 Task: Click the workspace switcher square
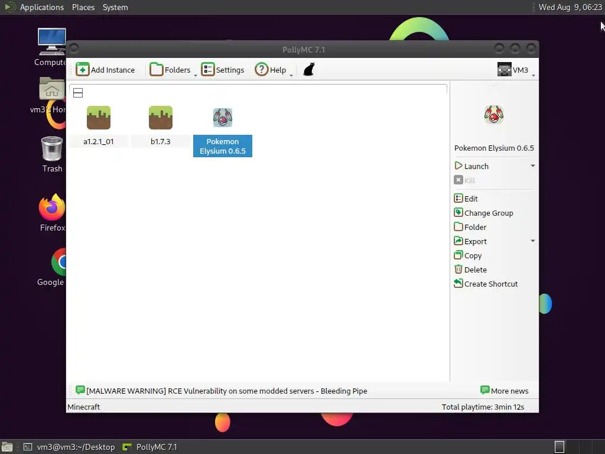coord(560,447)
